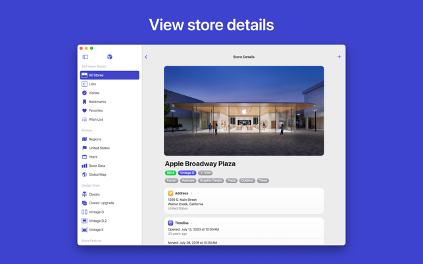Open Wish List bullet-list icon
This screenshot has height=264, width=423.
84,120
